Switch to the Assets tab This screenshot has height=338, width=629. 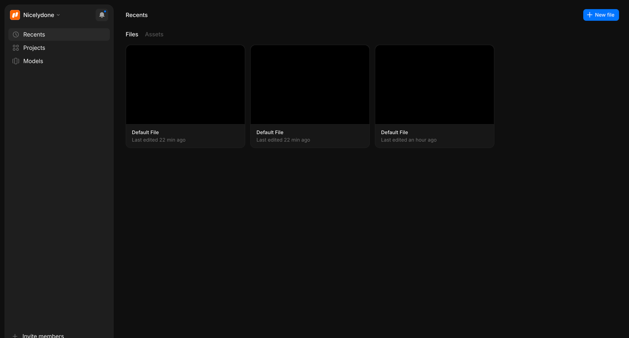[x=154, y=34]
